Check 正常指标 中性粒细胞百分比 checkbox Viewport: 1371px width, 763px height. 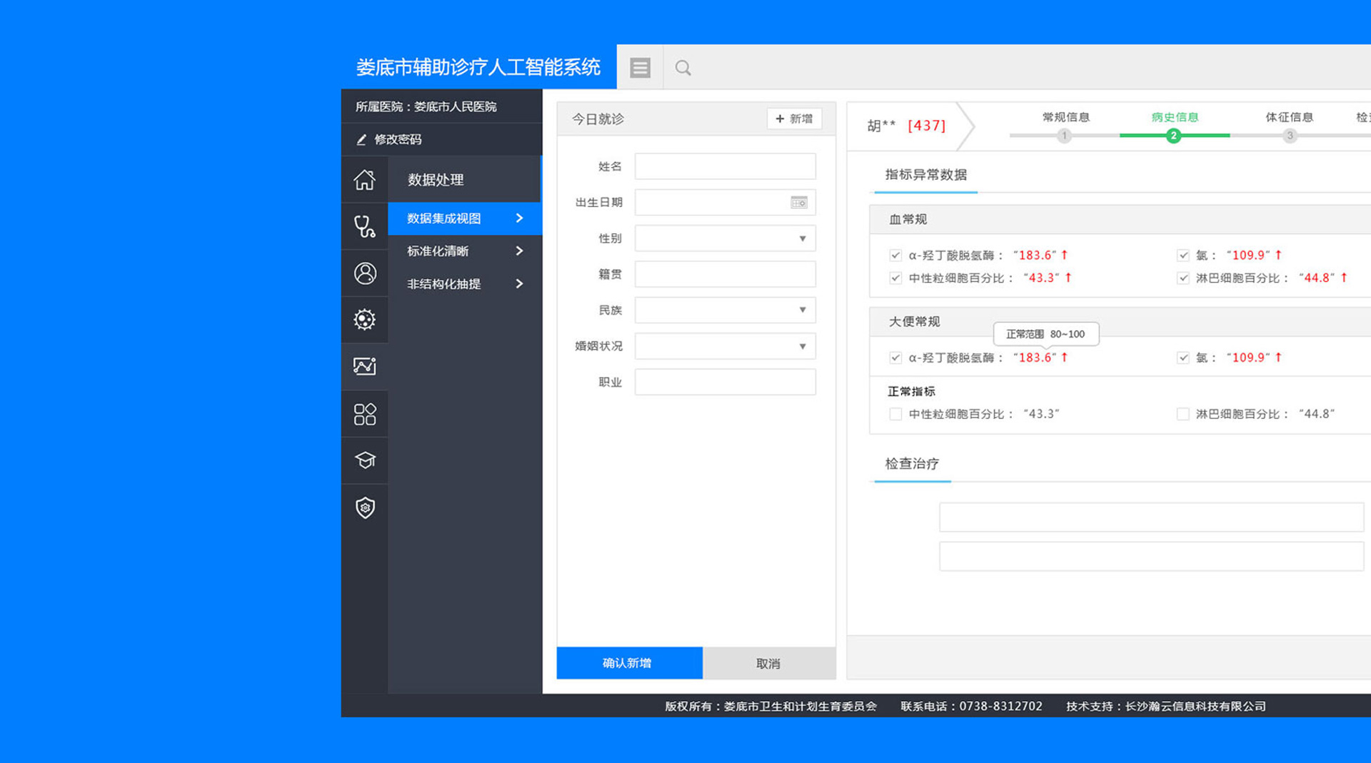tap(895, 414)
